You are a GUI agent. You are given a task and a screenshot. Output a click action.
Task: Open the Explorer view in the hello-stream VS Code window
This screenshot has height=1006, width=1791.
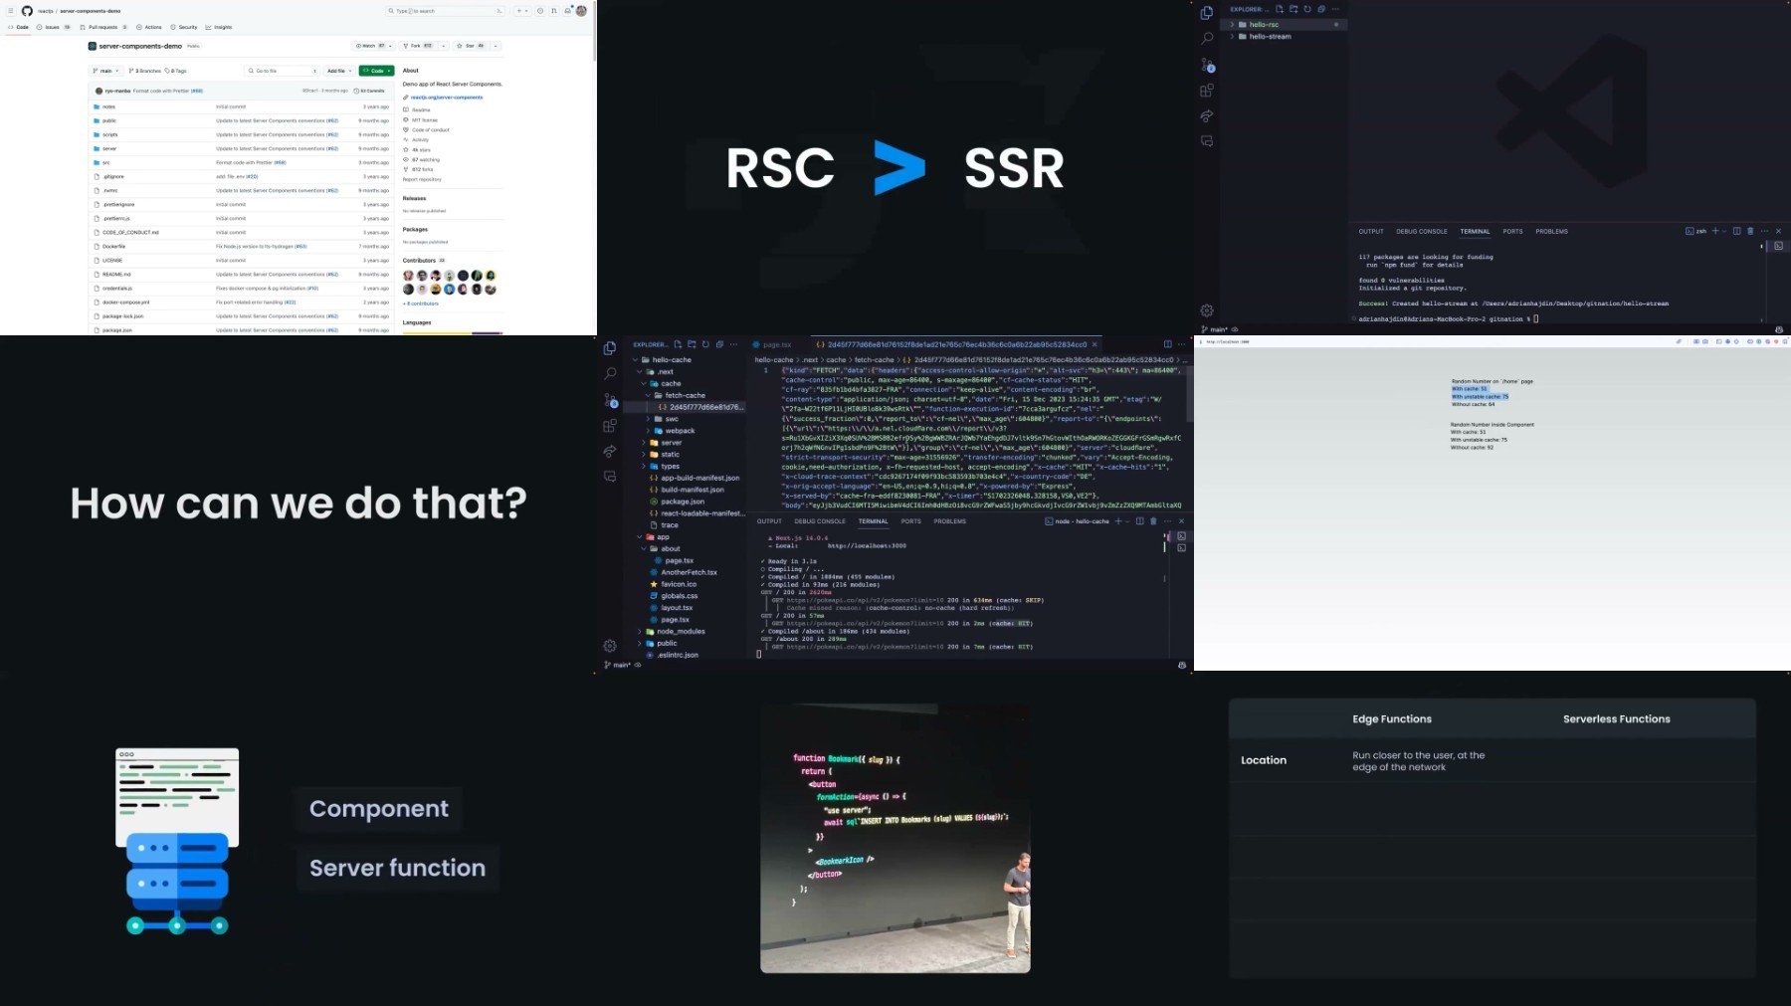pyautogui.click(x=1207, y=13)
